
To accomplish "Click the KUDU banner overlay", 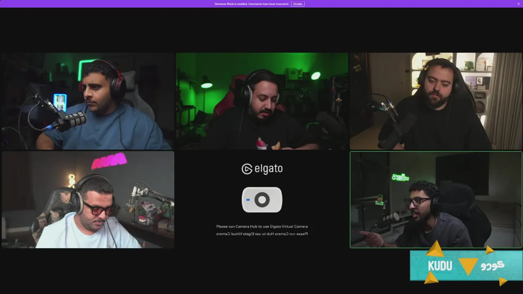I will tap(466, 265).
